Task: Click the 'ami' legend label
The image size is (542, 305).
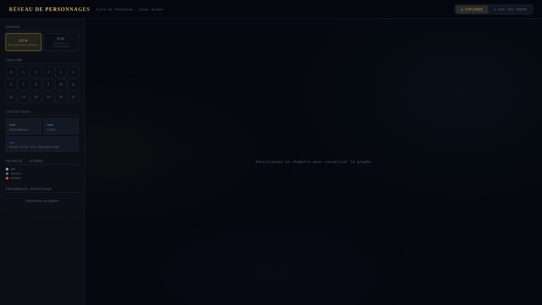Action: tap(13, 169)
